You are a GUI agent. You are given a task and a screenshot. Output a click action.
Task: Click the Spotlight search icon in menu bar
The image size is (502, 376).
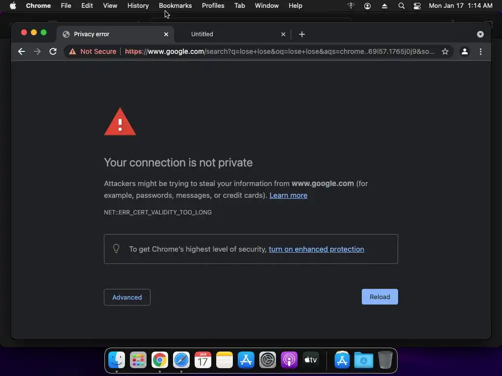(x=401, y=6)
